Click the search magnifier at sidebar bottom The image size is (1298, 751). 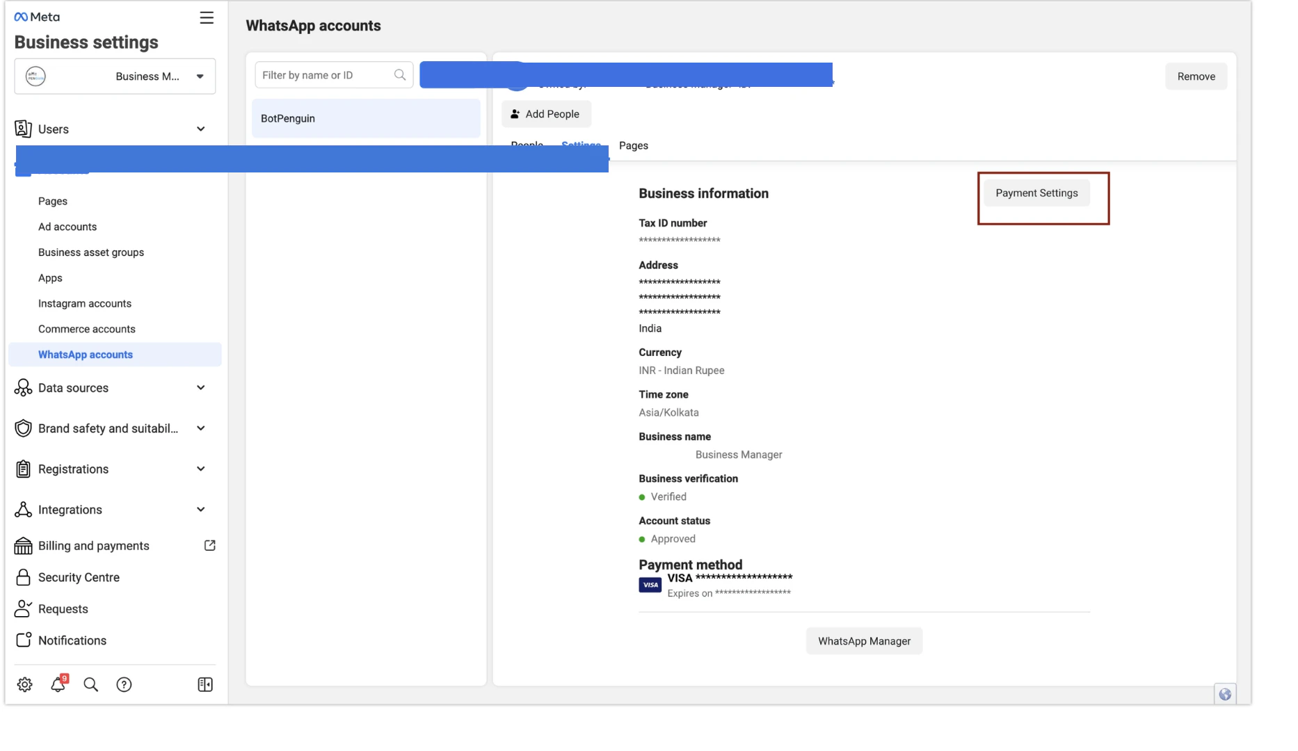(90, 684)
